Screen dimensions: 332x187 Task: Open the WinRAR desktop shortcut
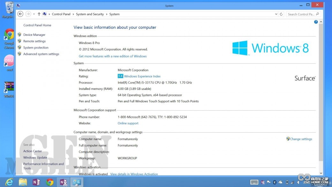coord(9,90)
